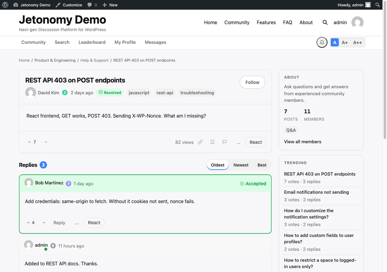Open the admin bar search icon

tap(377, 5)
